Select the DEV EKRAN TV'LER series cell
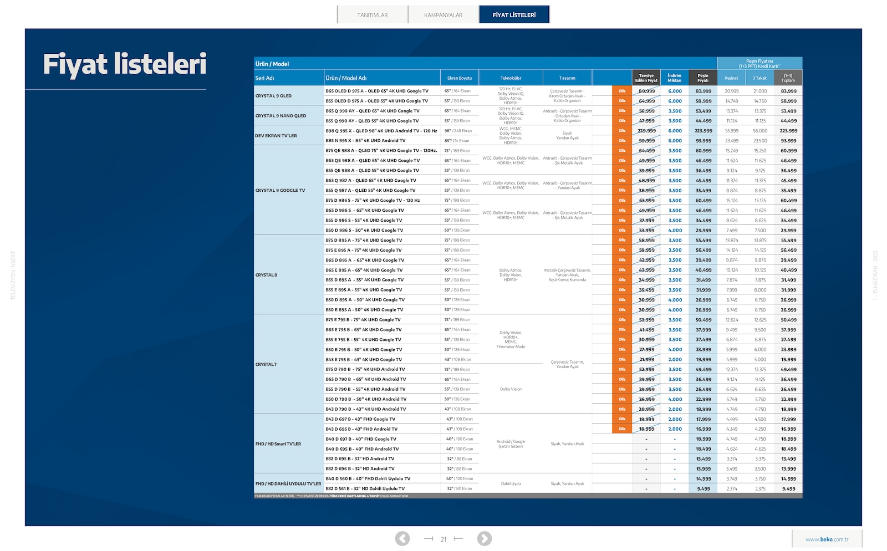 point(289,136)
